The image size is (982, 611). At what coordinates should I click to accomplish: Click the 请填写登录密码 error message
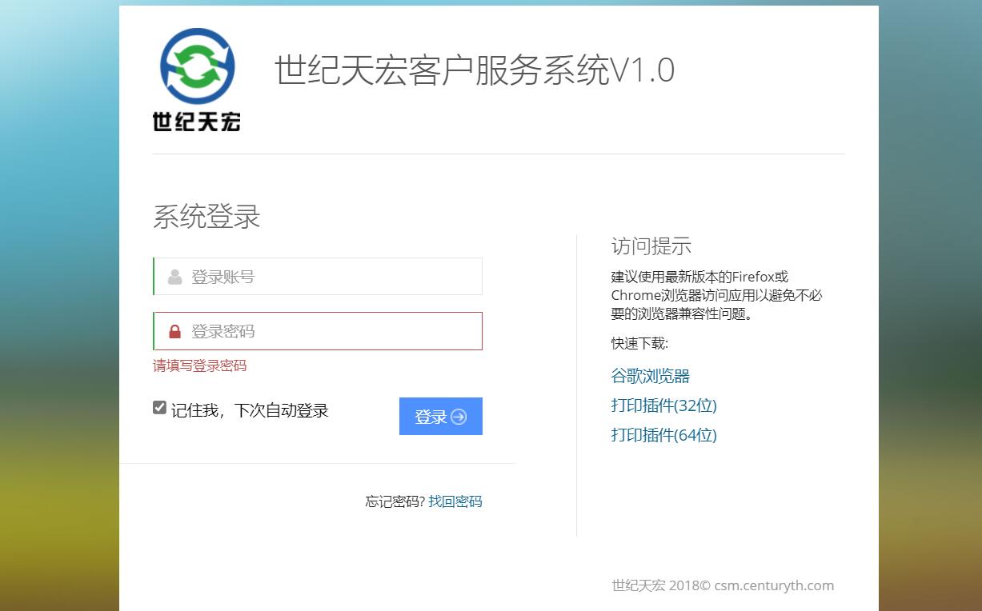pos(200,366)
